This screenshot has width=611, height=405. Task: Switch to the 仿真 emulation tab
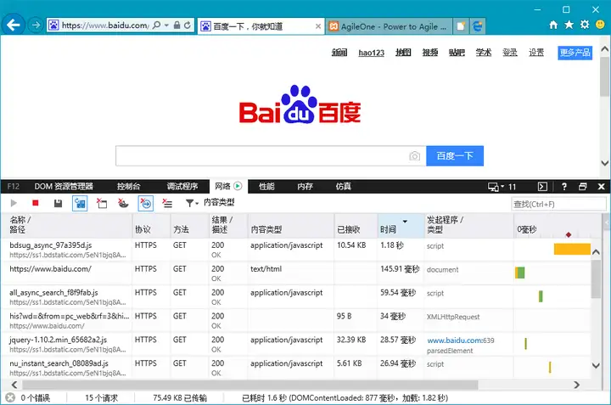pos(344,186)
